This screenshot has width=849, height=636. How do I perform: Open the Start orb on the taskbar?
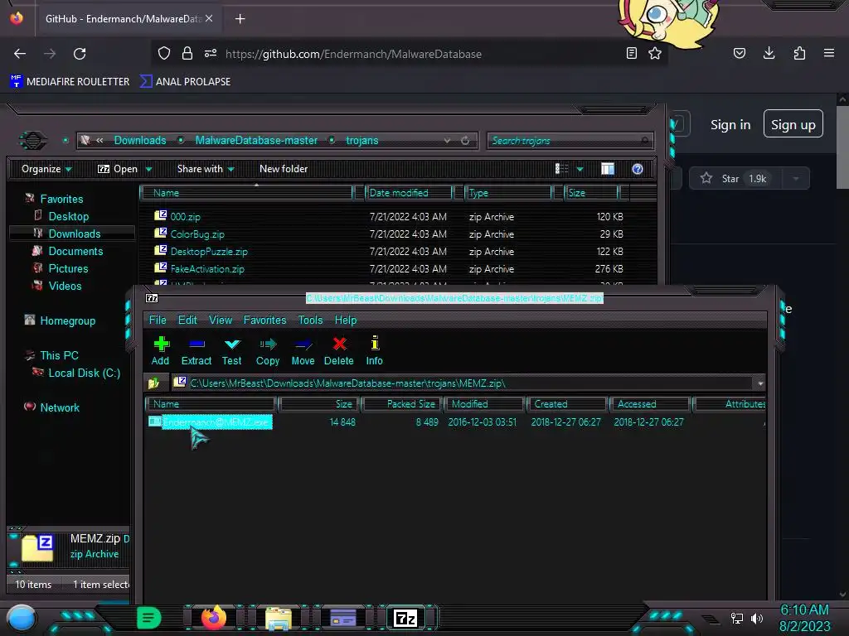22,618
